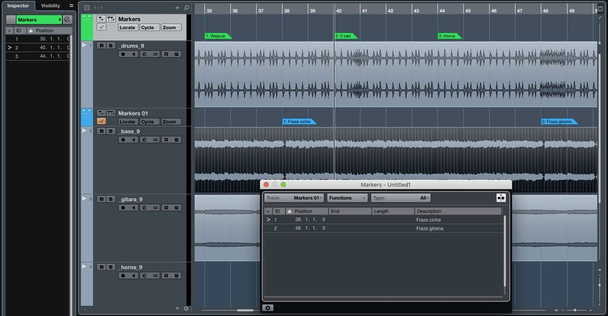Click the horizontal zoom slider at bottom right

[575, 310]
